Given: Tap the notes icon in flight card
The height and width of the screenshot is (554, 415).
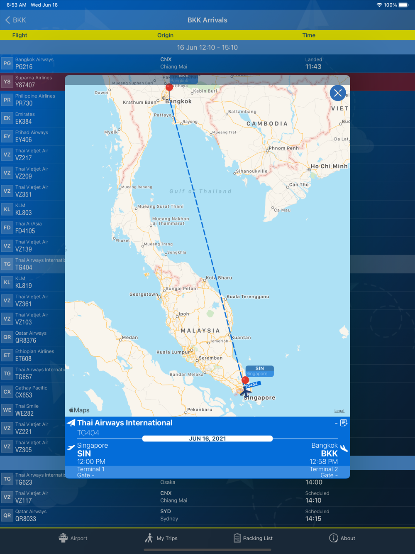Looking at the screenshot, I should click(344, 423).
